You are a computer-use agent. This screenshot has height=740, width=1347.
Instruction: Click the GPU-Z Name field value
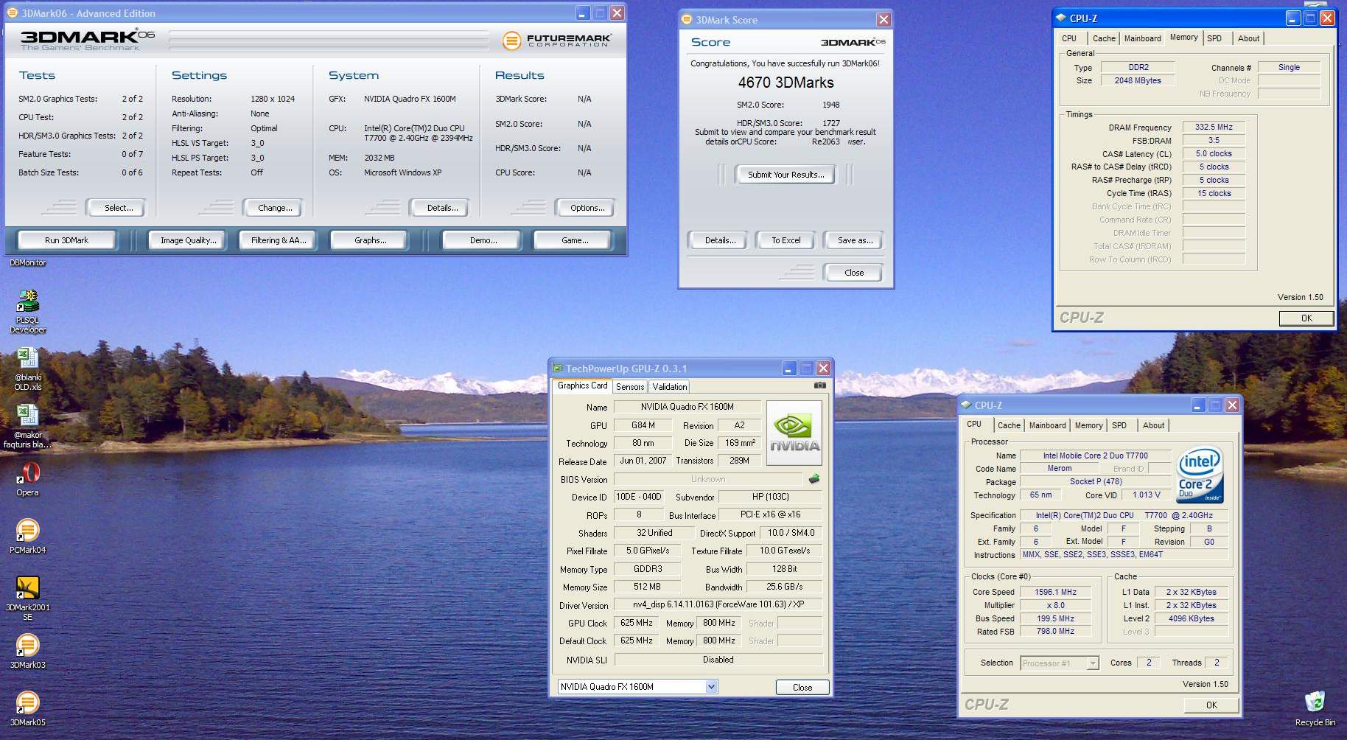tap(687, 407)
